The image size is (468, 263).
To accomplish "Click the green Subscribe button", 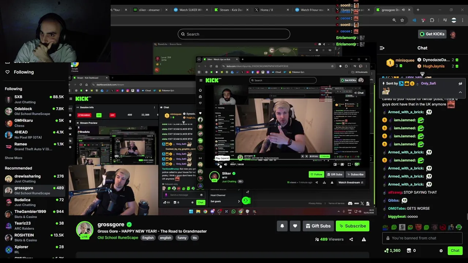I will pos(352,226).
